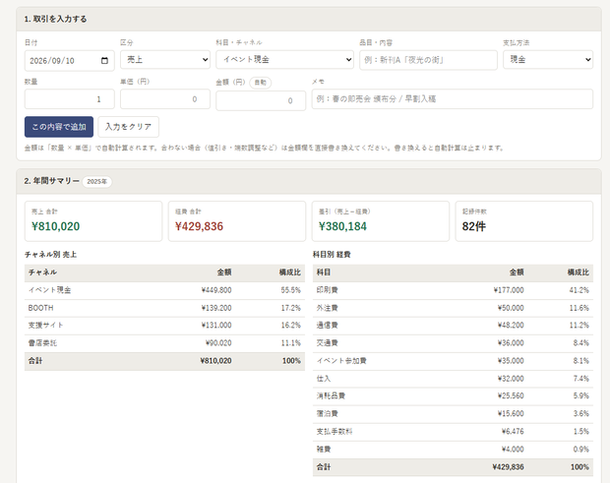Click the date field 2026/09/10

(70, 61)
